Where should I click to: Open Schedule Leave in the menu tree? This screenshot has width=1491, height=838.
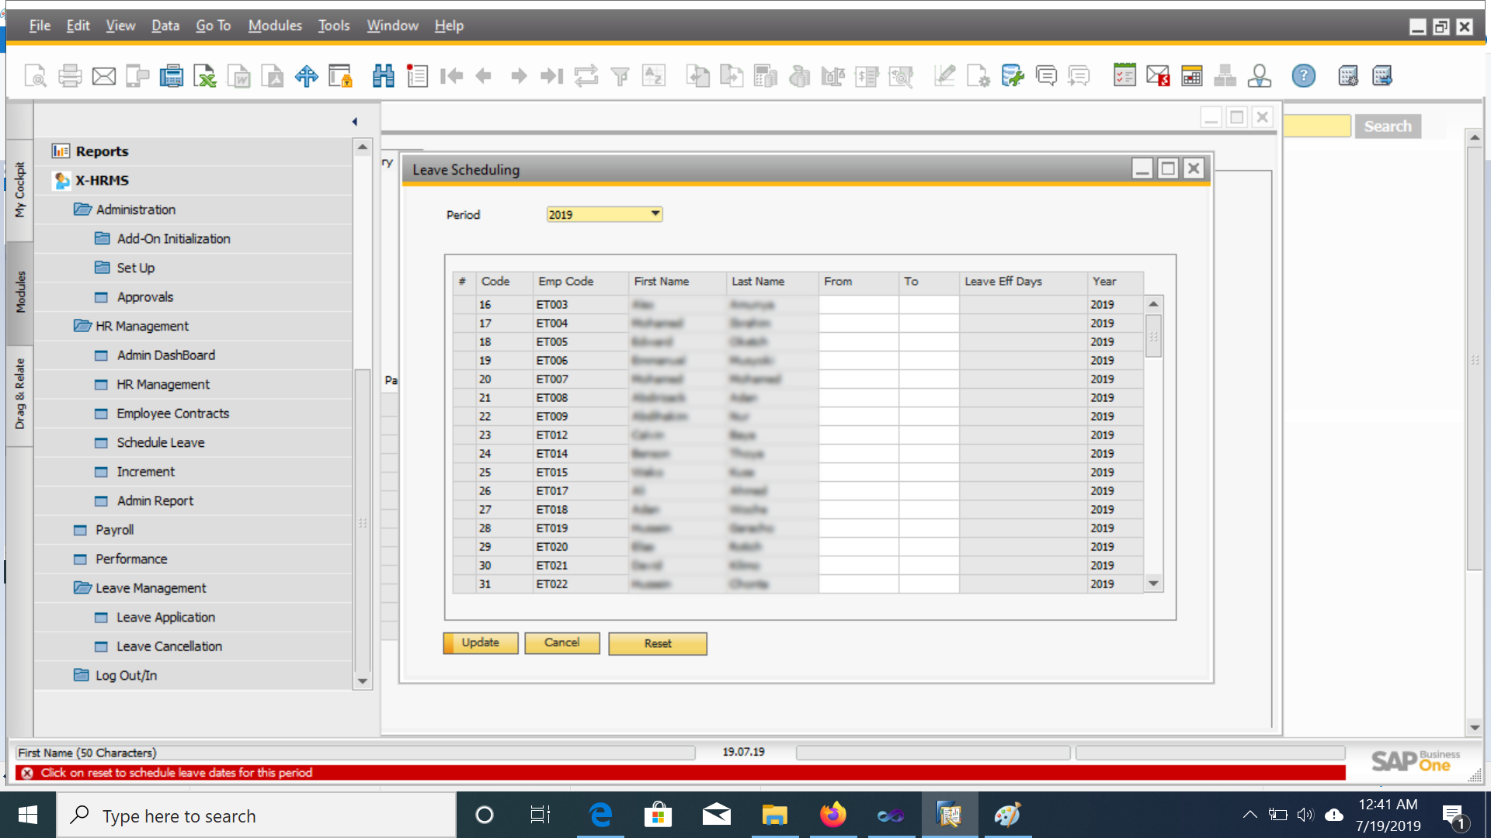coord(161,442)
